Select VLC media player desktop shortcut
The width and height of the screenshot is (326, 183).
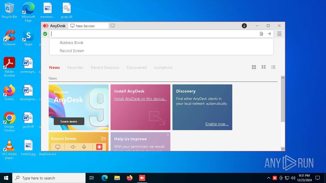[9, 149]
